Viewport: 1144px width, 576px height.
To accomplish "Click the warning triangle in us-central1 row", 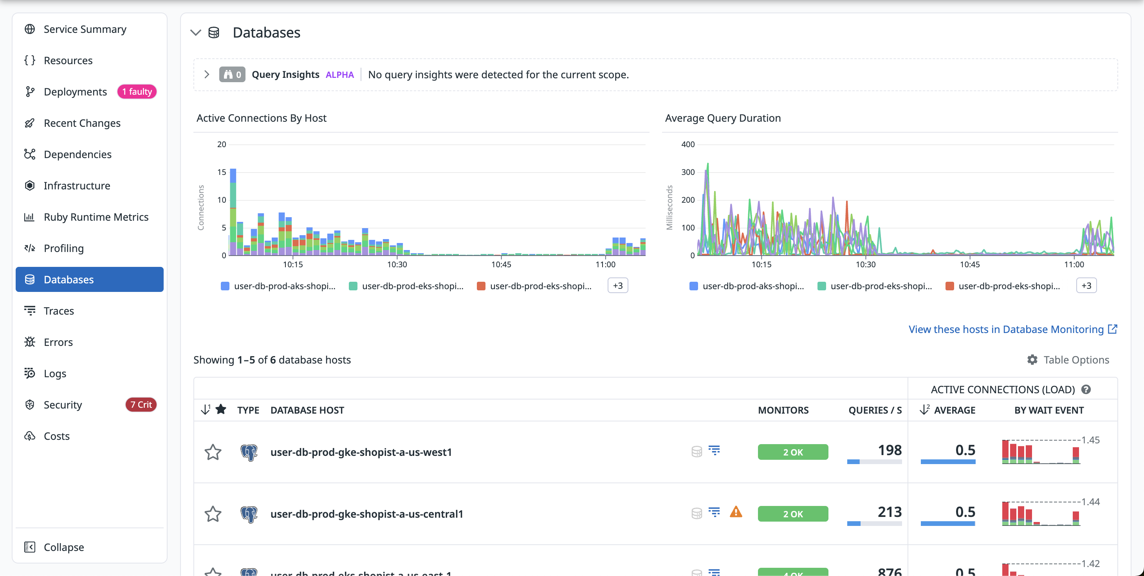I will (x=736, y=512).
